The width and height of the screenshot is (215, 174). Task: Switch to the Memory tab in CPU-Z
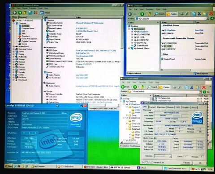pos(170,107)
